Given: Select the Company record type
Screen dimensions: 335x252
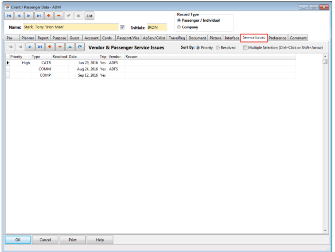Looking at the screenshot, I should pos(179,27).
